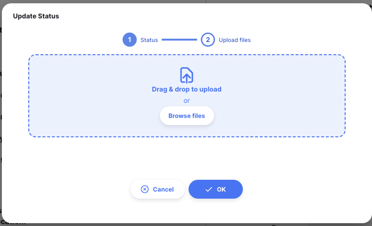Click the progress line between steps
The image size is (372, 226).
click(179, 40)
